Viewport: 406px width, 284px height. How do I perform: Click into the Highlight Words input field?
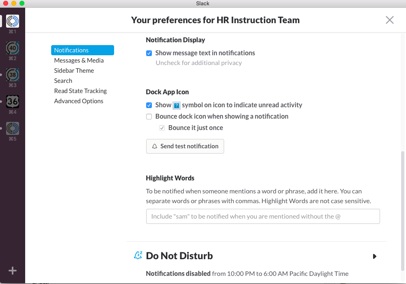[263, 217]
